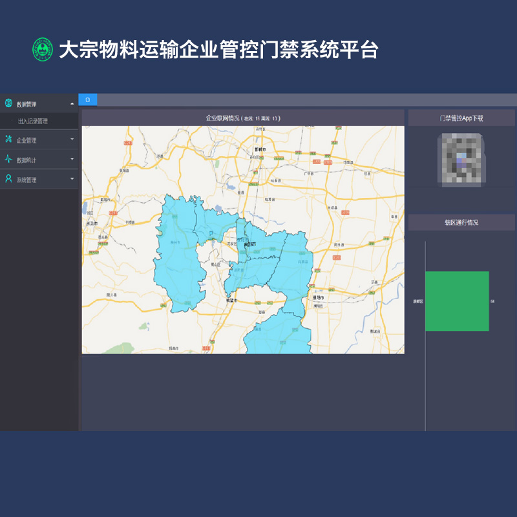Click the 企业管理 sidebar icon
The image size is (517, 517).
click(8, 140)
